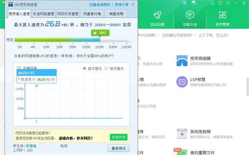
Task: Click 重新测试 button
Action: tap(119, 148)
